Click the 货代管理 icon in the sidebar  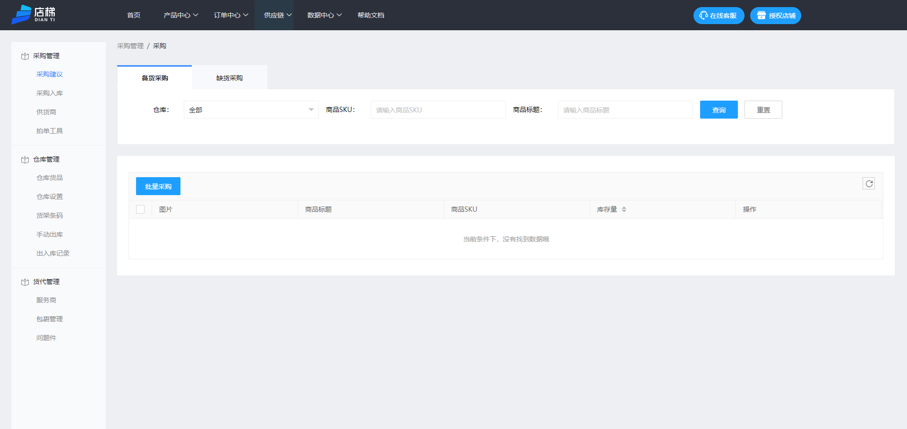25,282
